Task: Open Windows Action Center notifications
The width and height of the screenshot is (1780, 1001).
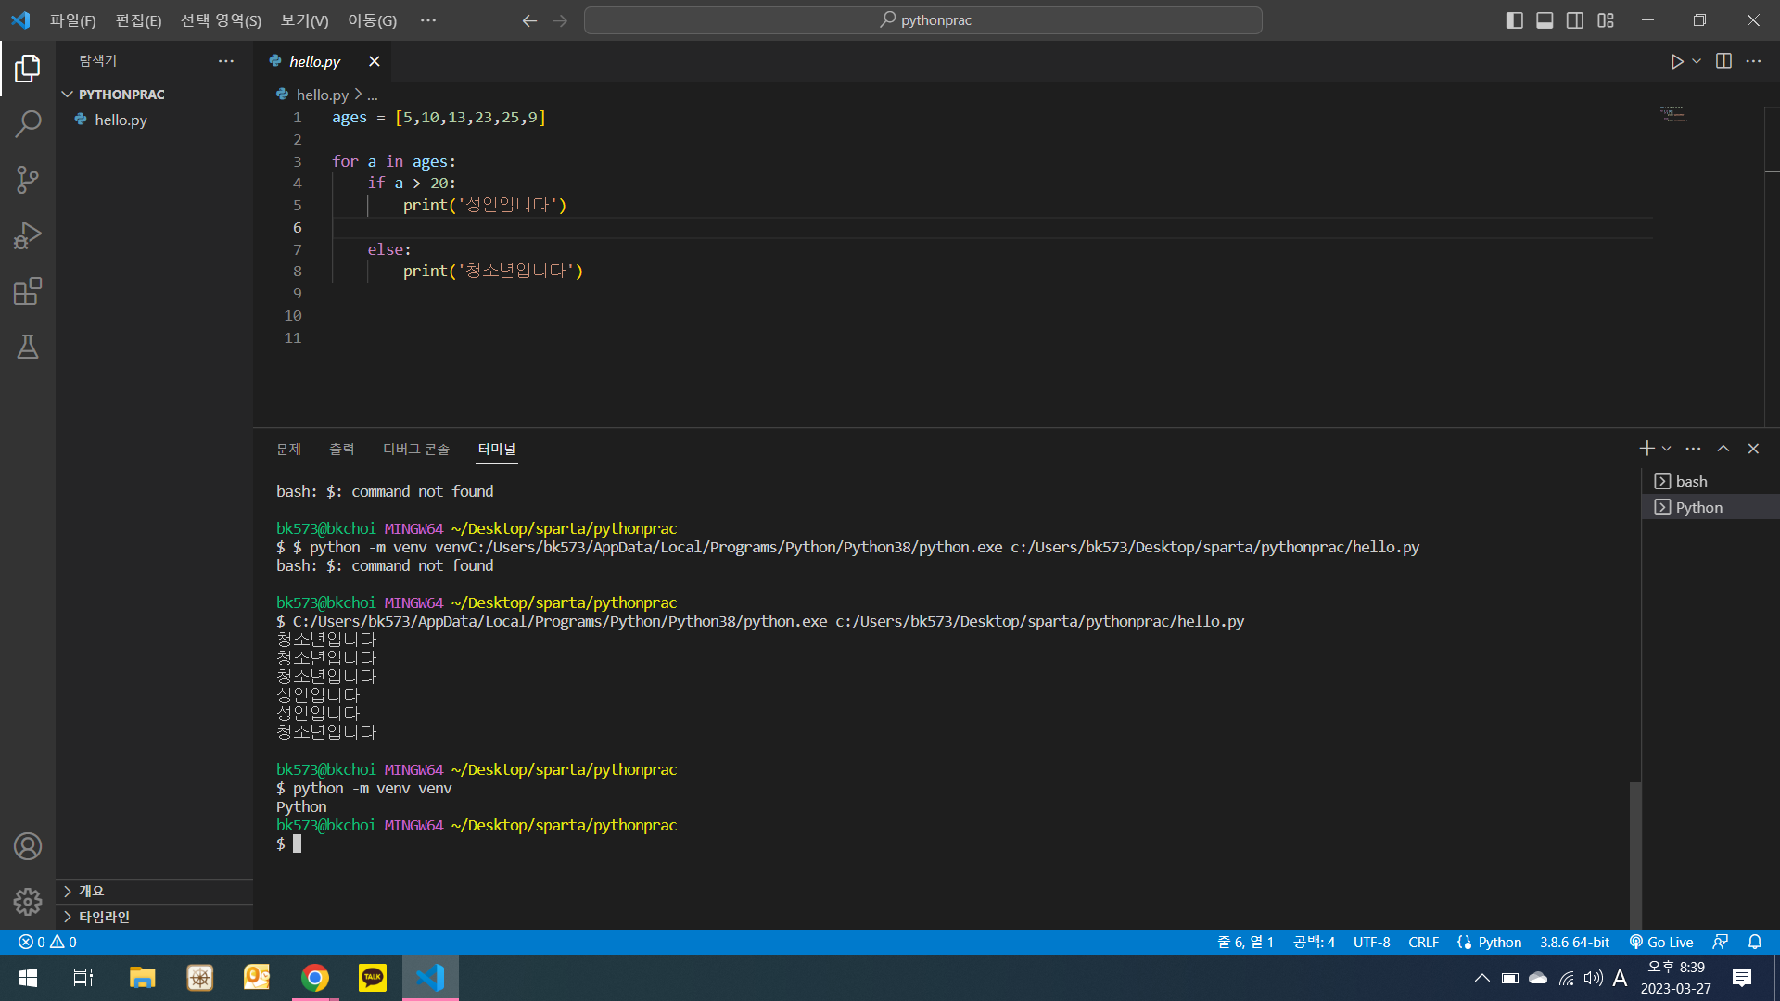Action: click(1742, 978)
